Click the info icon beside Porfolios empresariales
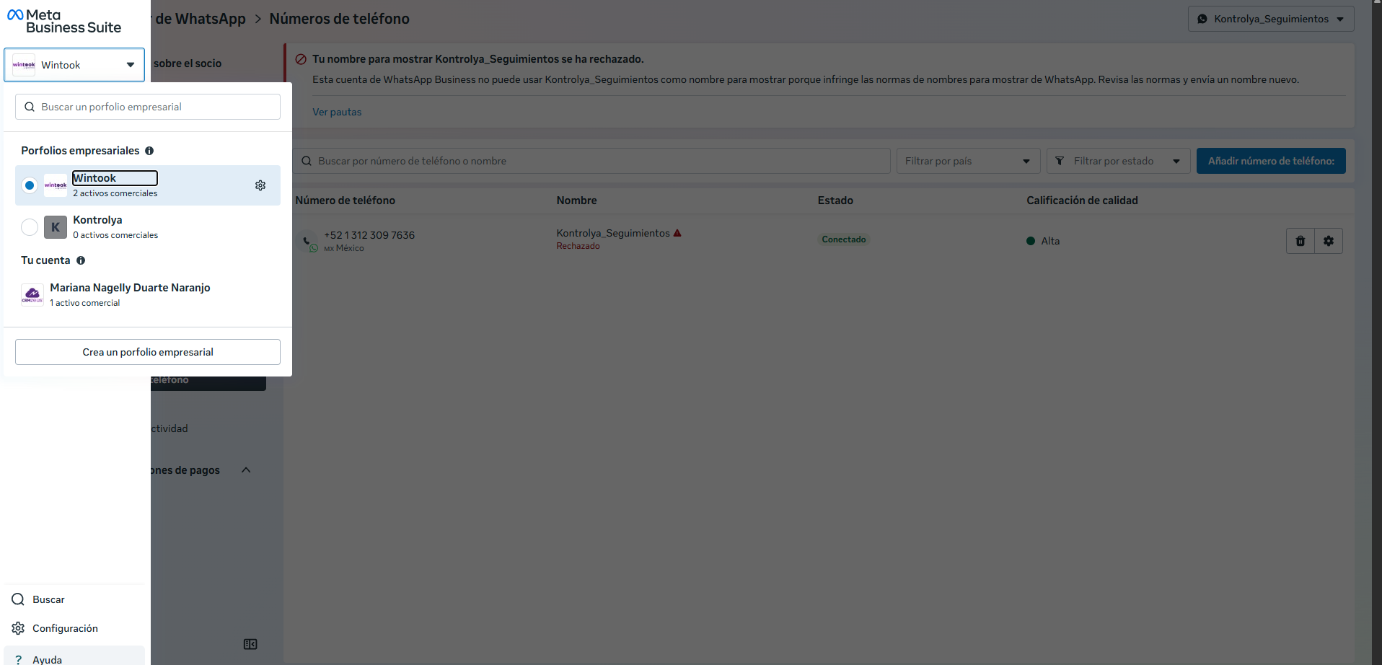The width and height of the screenshot is (1382, 665). pos(149,151)
